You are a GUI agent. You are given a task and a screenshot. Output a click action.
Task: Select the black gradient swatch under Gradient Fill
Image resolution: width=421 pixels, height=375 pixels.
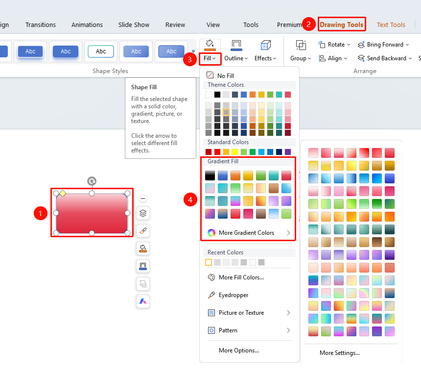click(210, 175)
